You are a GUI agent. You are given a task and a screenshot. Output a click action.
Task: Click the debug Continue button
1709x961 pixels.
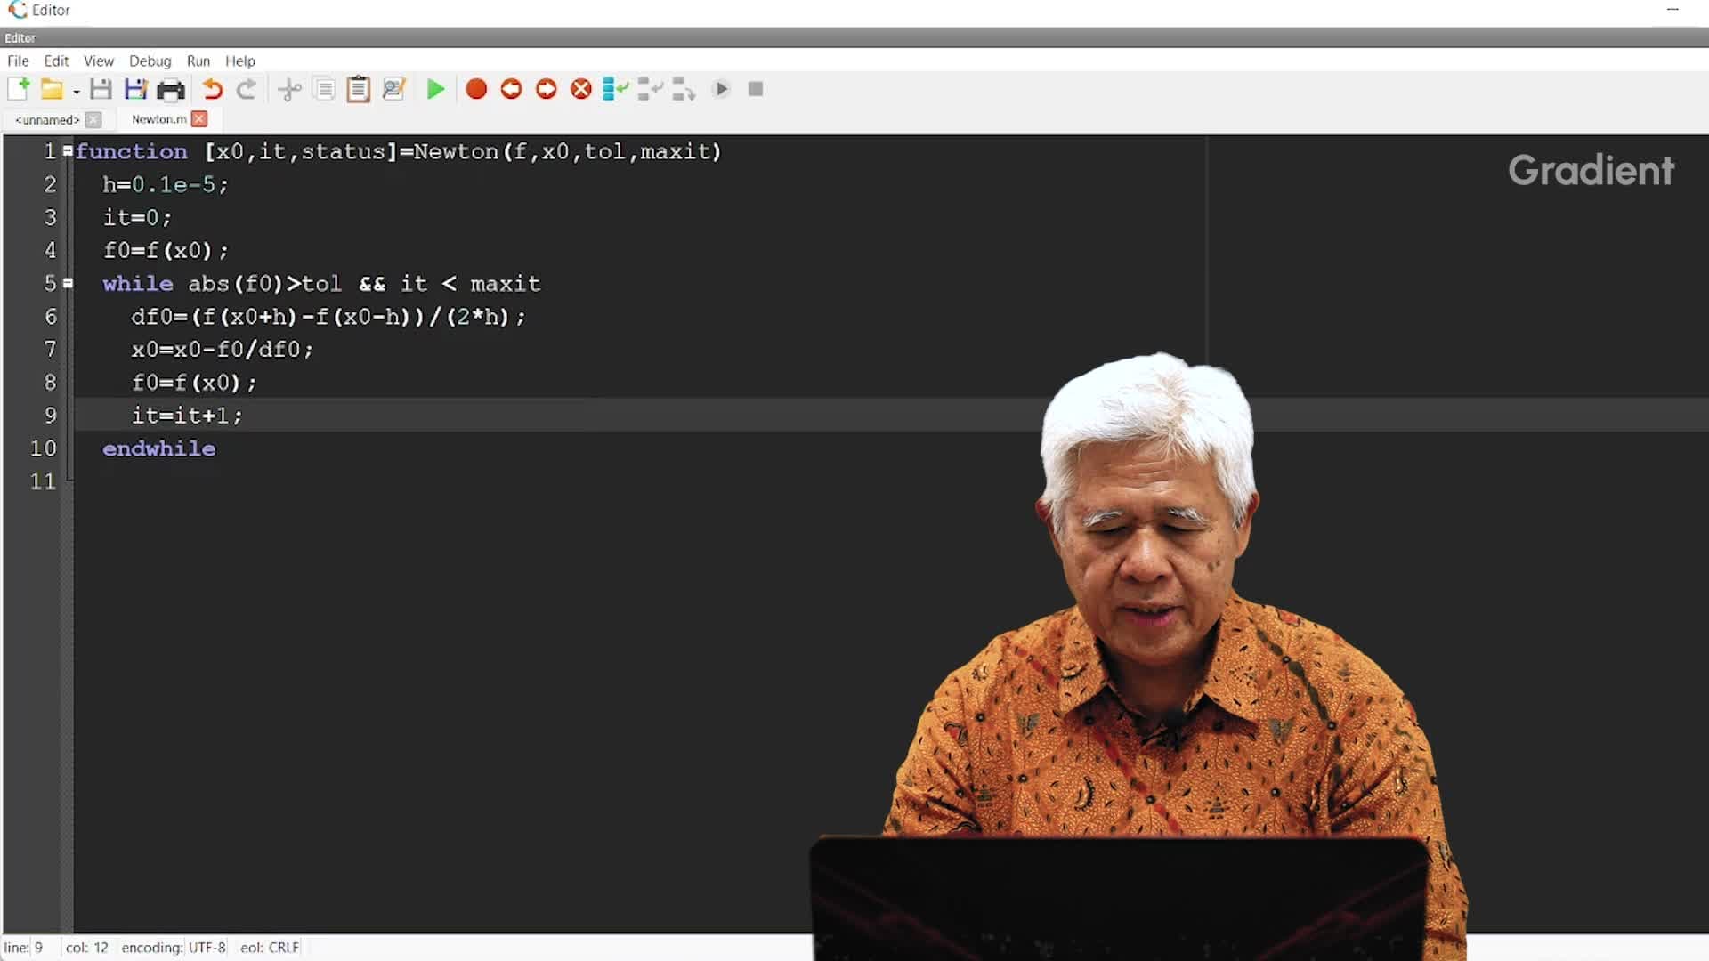(722, 89)
